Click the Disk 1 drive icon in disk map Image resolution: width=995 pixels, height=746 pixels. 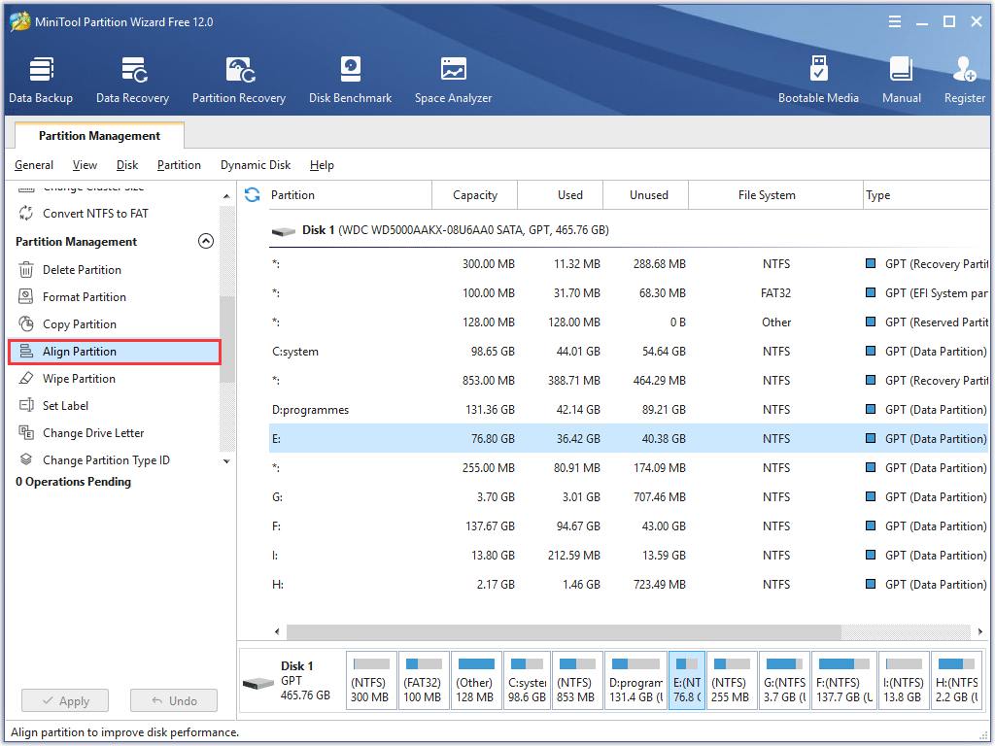tap(258, 684)
